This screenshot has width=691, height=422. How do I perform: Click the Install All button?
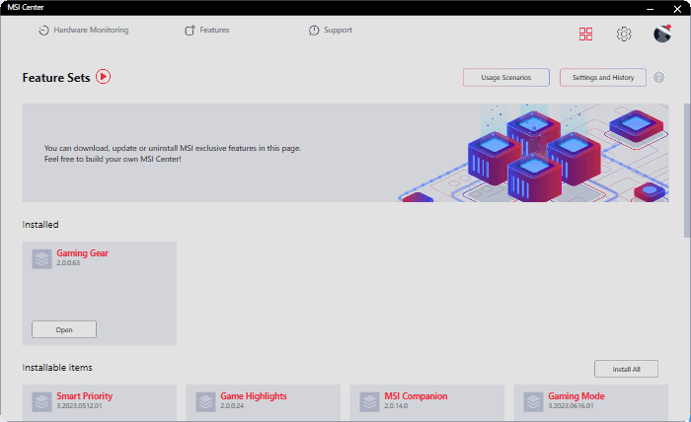pos(626,369)
